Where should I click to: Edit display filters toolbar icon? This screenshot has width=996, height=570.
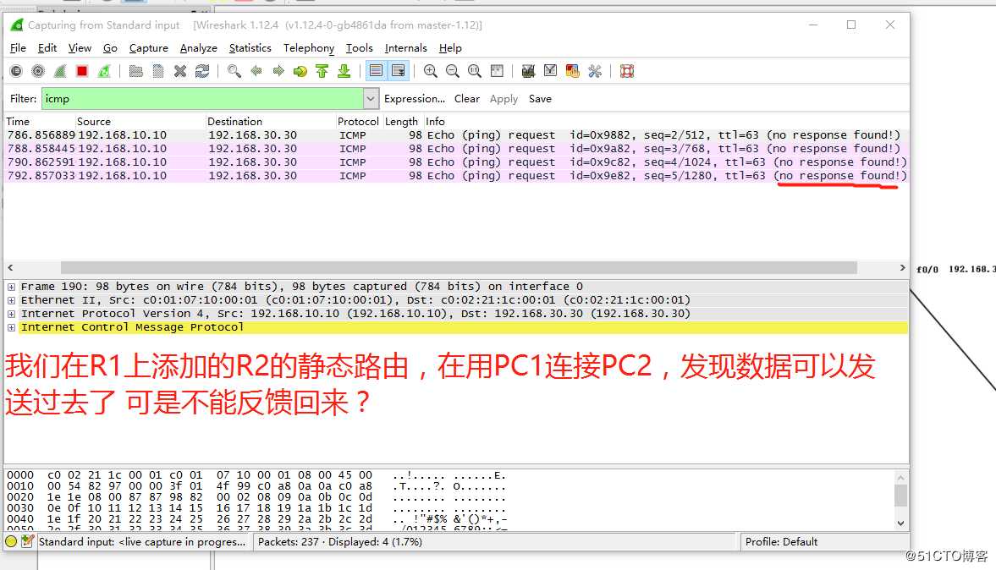pos(550,71)
